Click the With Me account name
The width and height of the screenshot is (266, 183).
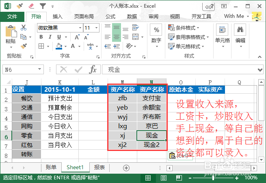pos(234,16)
